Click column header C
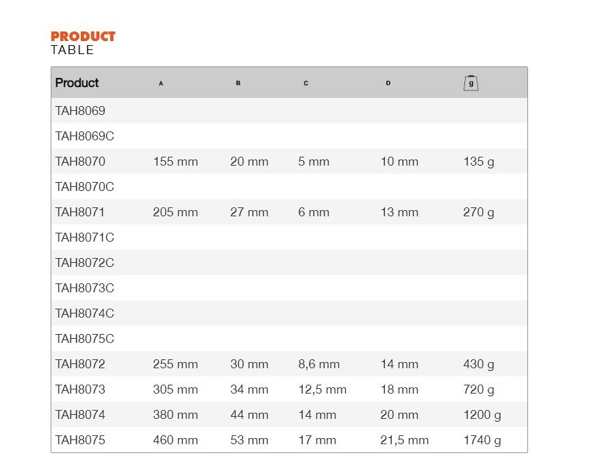The height and width of the screenshot is (462, 589). (x=305, y=83)
